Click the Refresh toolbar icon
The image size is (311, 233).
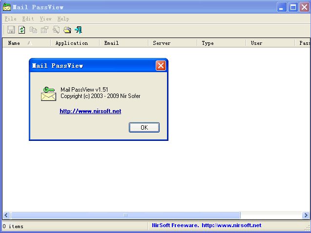[x=22, y=30]
